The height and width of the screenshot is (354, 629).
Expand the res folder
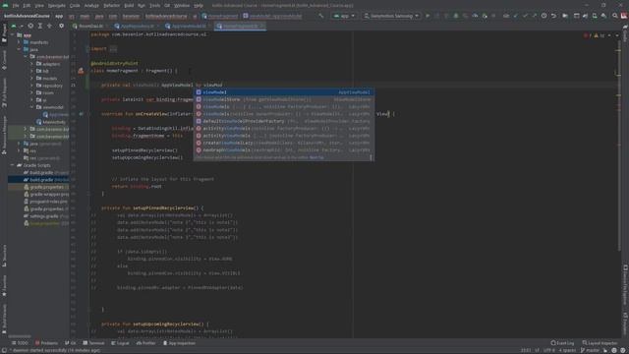19,150
